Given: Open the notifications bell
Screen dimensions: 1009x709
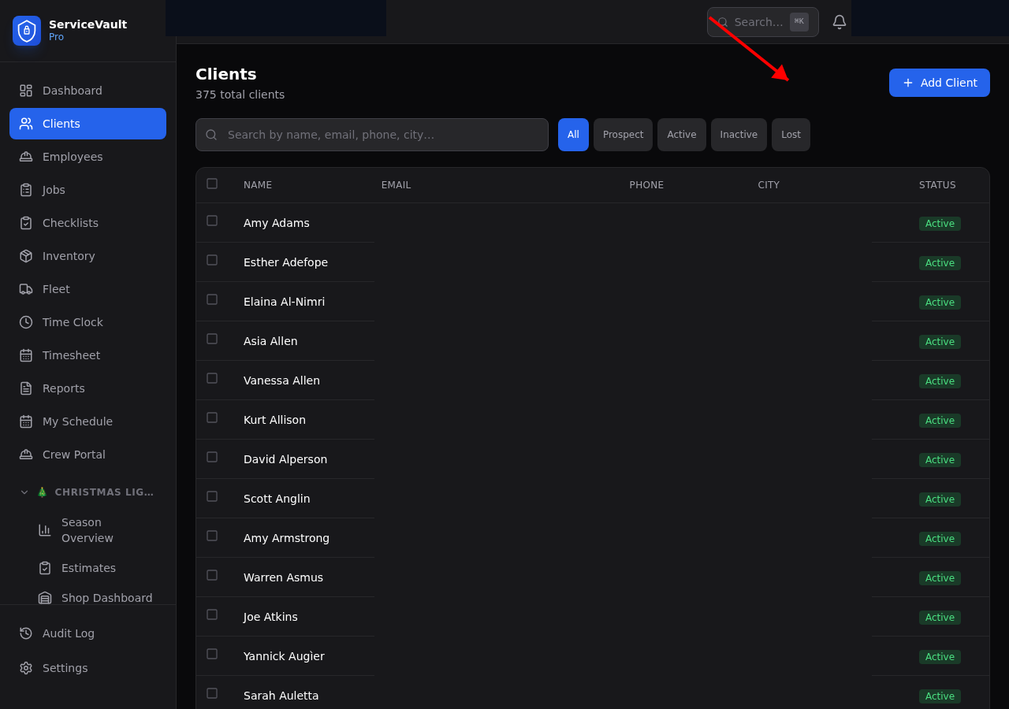Looking at the screenshot, I should point(839,21).
